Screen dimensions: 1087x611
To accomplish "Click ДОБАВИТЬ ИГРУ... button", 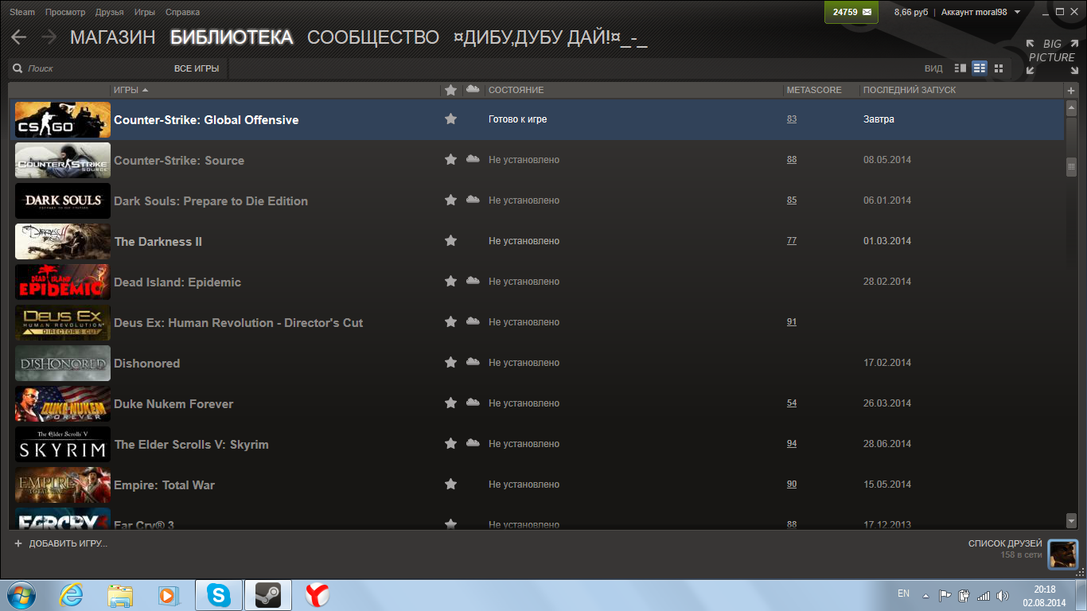I will pyautogui.click(x=60, y=543).
